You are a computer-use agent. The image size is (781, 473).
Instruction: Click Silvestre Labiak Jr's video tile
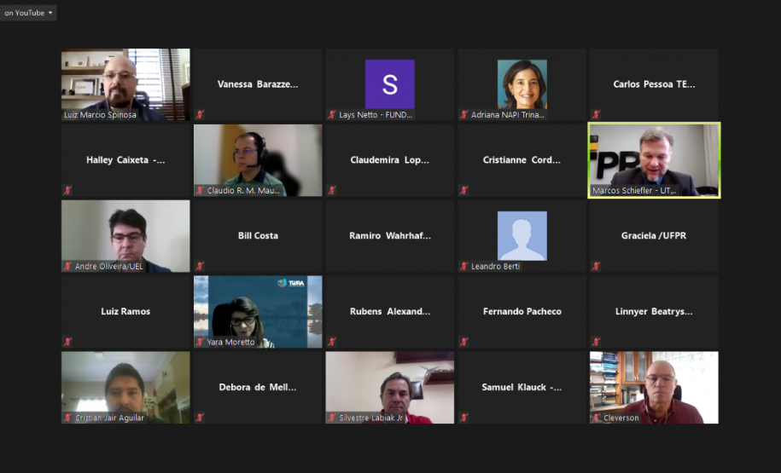point(389,387)
